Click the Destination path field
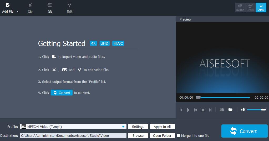 tap(73, 135)
